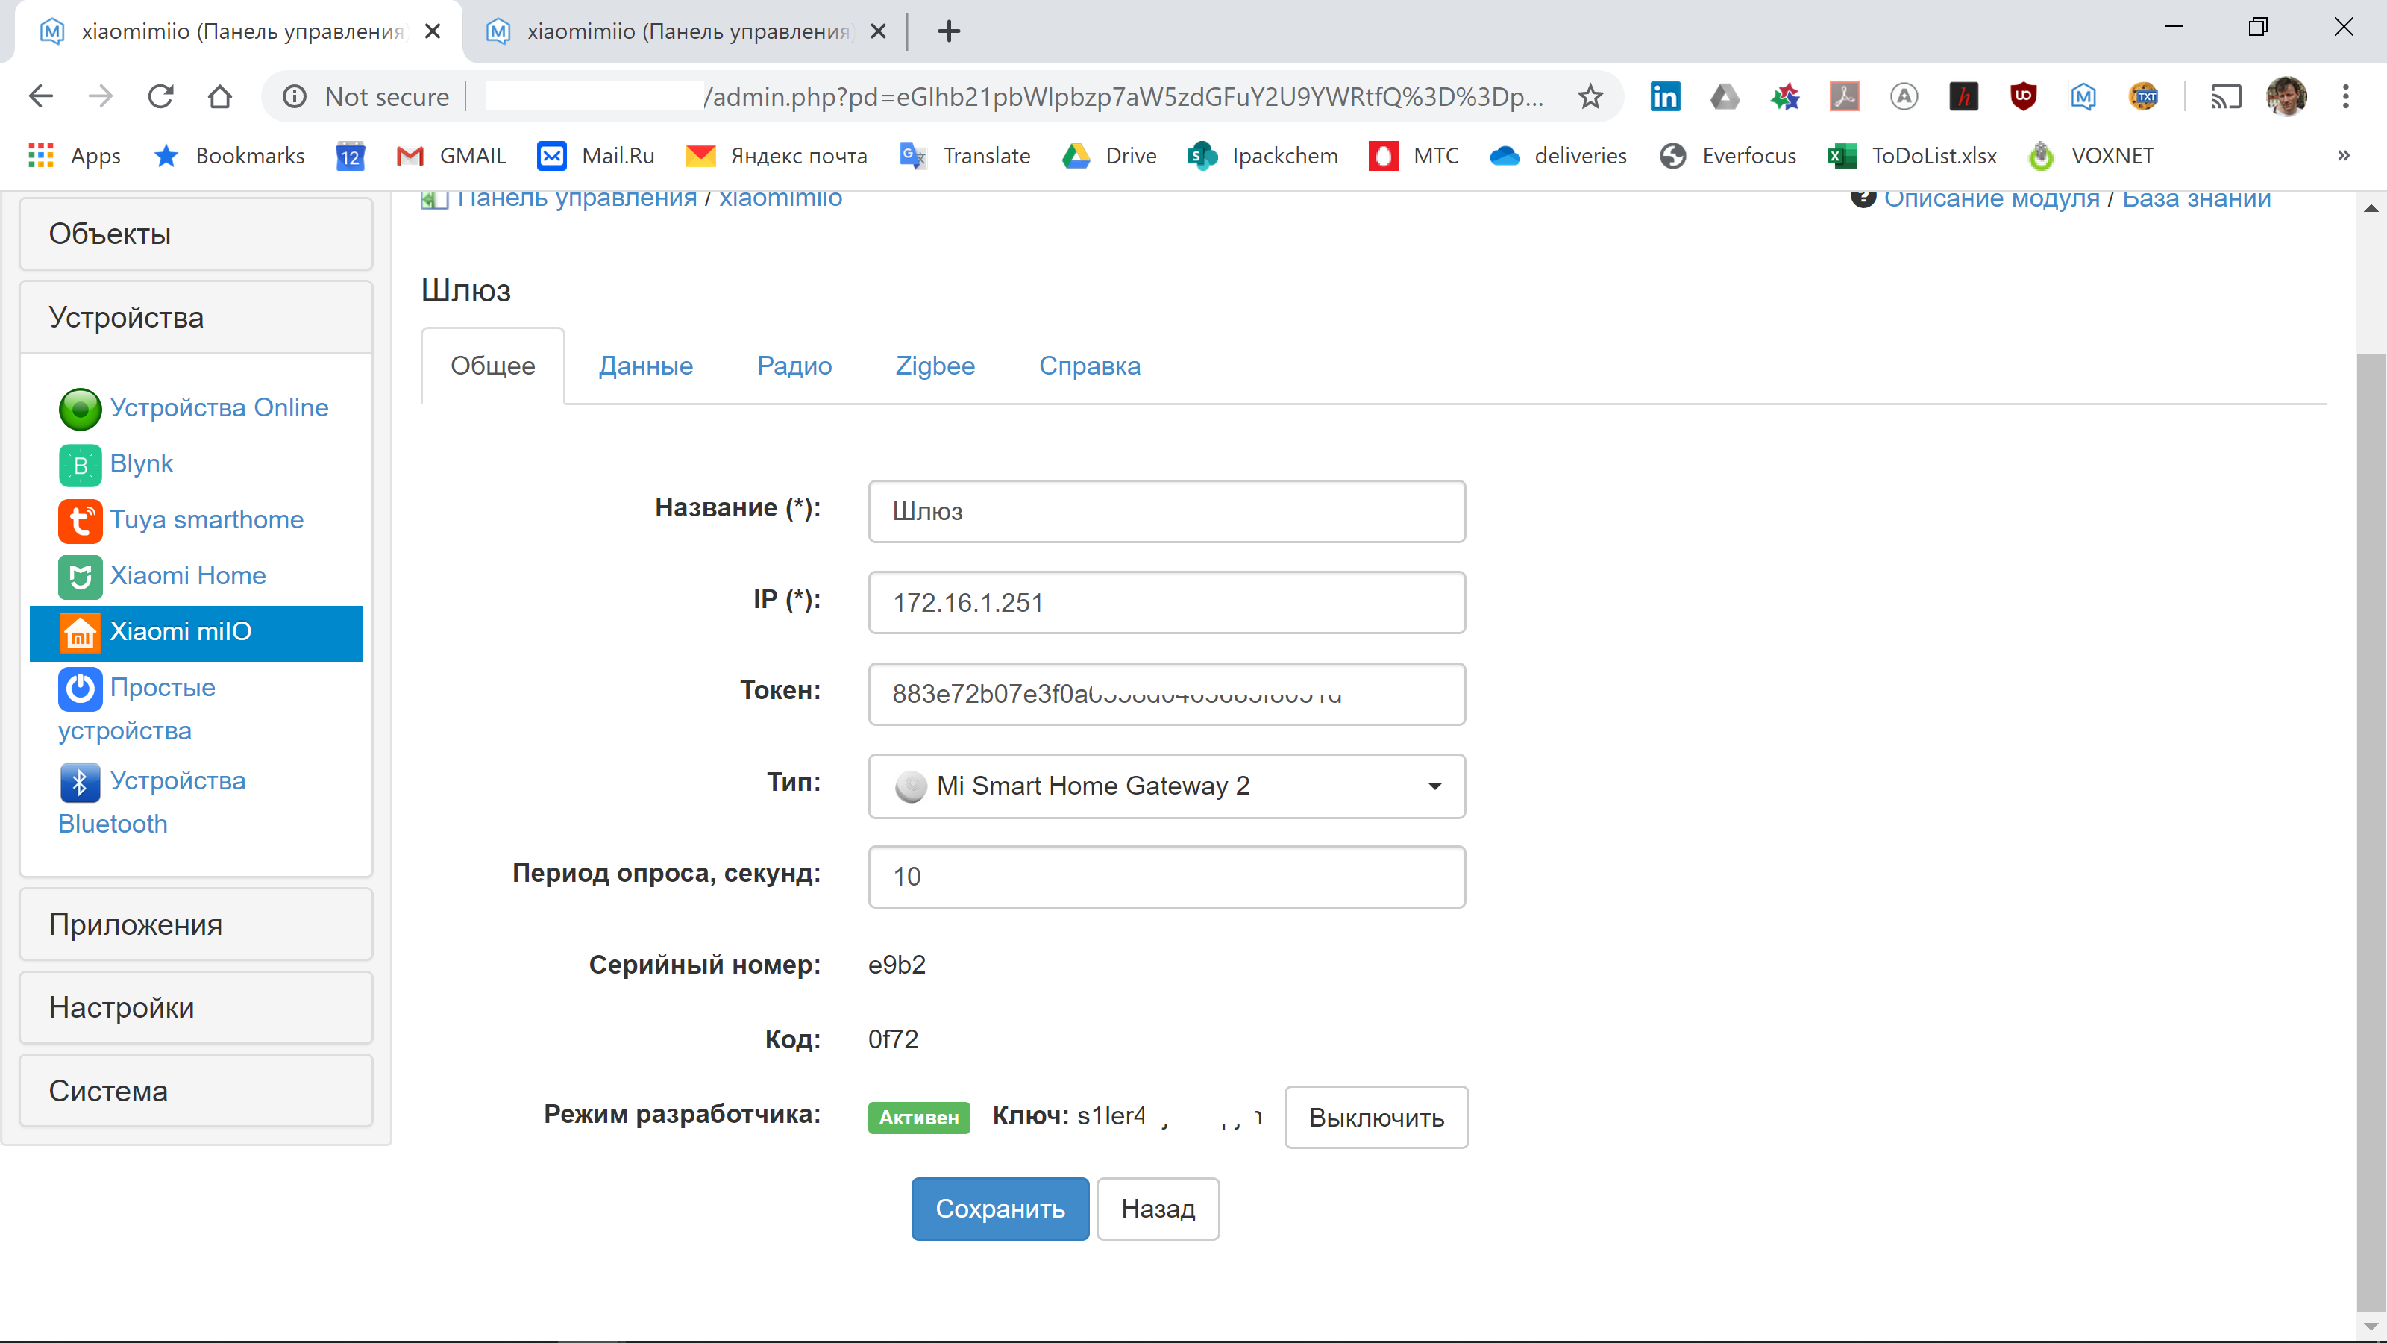Open Панель управления breadcrumb link
This screenshot has height=1343, width=2387.
[x=577, y=198]
